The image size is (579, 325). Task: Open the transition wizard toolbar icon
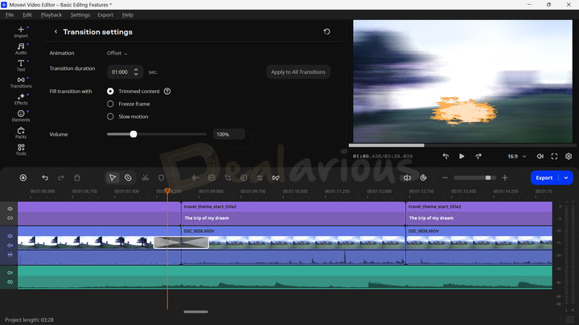point(276,177)
